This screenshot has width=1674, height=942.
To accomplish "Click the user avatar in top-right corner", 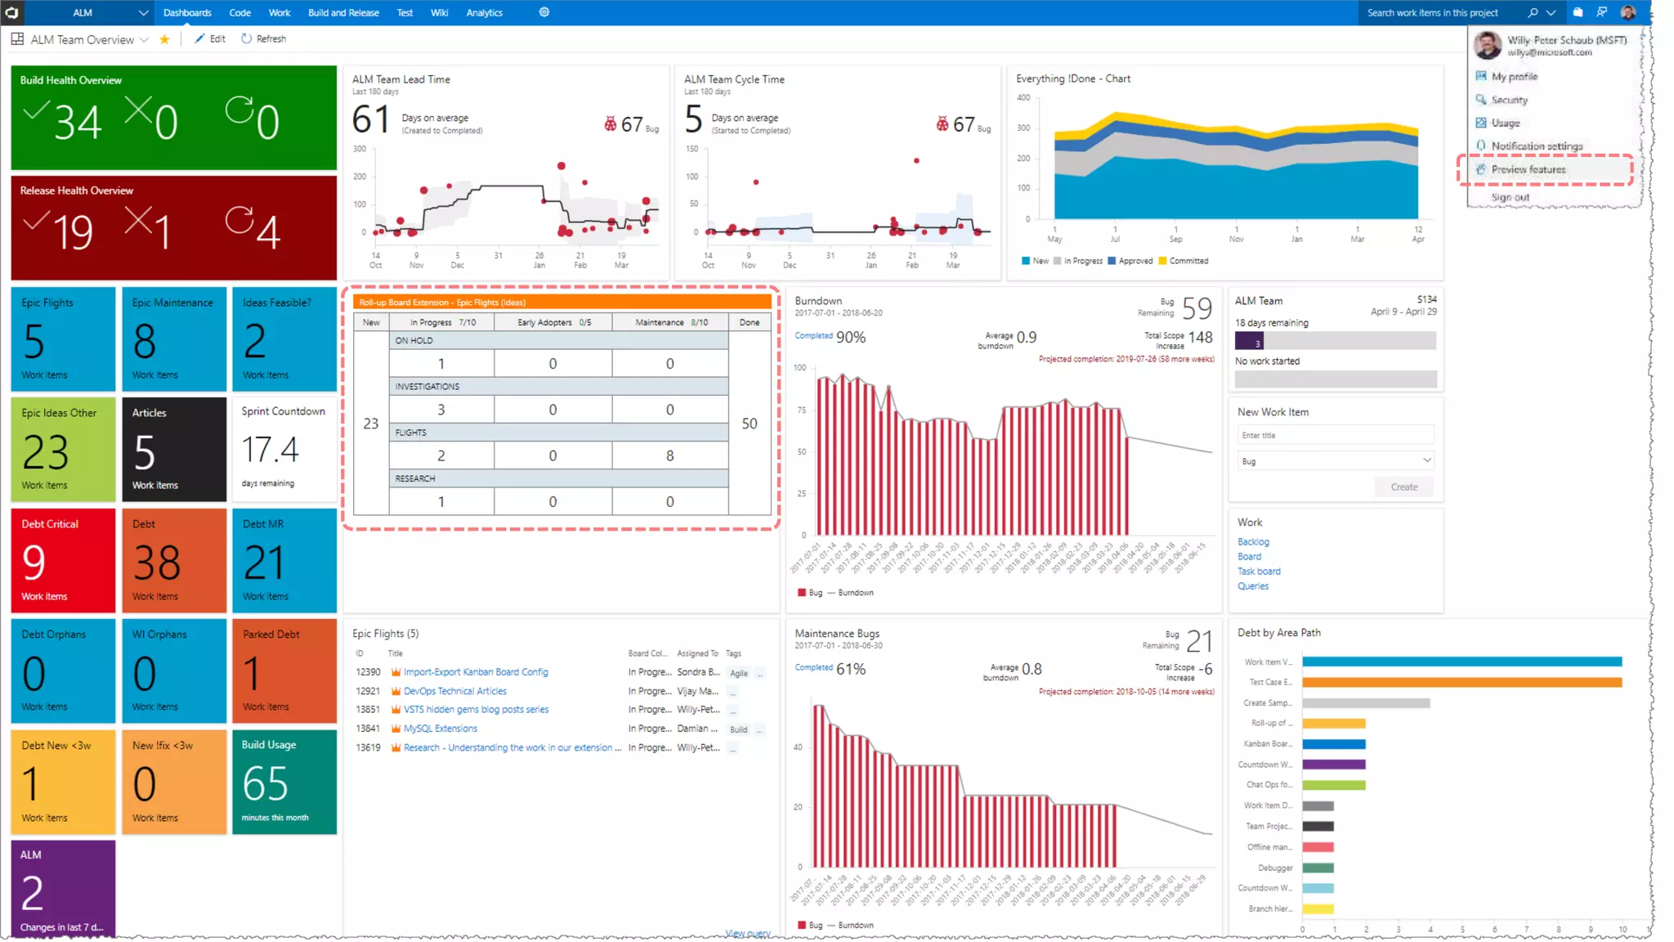I will click(1628, 12).
